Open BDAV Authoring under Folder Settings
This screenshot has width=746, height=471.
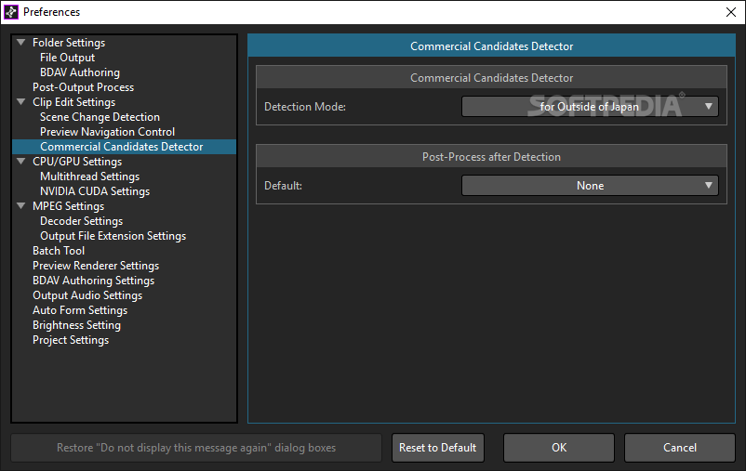pos(80,72)
